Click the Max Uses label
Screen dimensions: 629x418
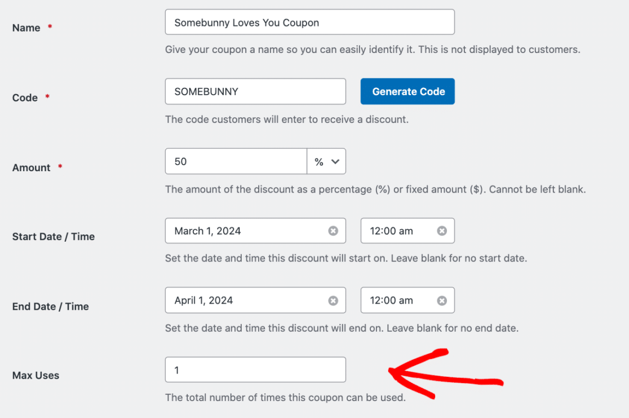click(36, 375)
